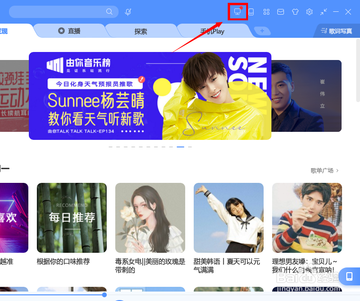Viewport: 360px width, 301px height.
Task: Open the 歌单广场 link
Action: [x=322, y=171]
